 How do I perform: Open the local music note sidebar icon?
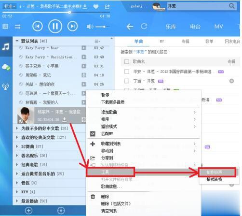click(x=6, y=47)
